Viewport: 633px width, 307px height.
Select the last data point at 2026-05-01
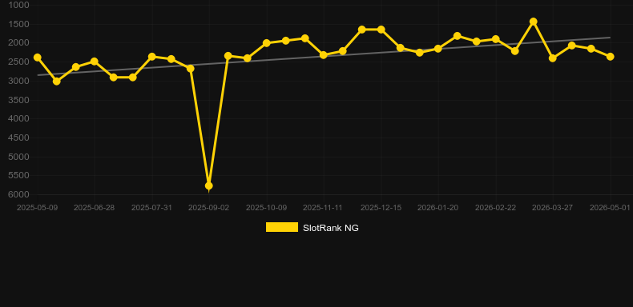point(611,57)
